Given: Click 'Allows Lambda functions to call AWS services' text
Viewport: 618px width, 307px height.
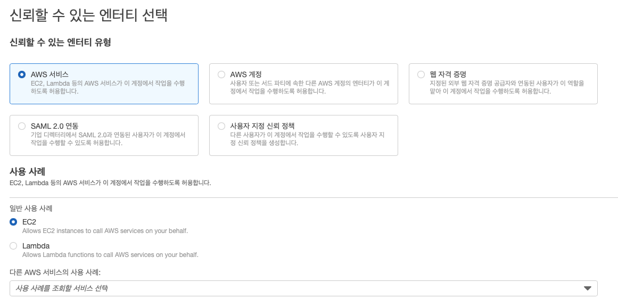Looking at the screenshot, I should pos(110,255).
